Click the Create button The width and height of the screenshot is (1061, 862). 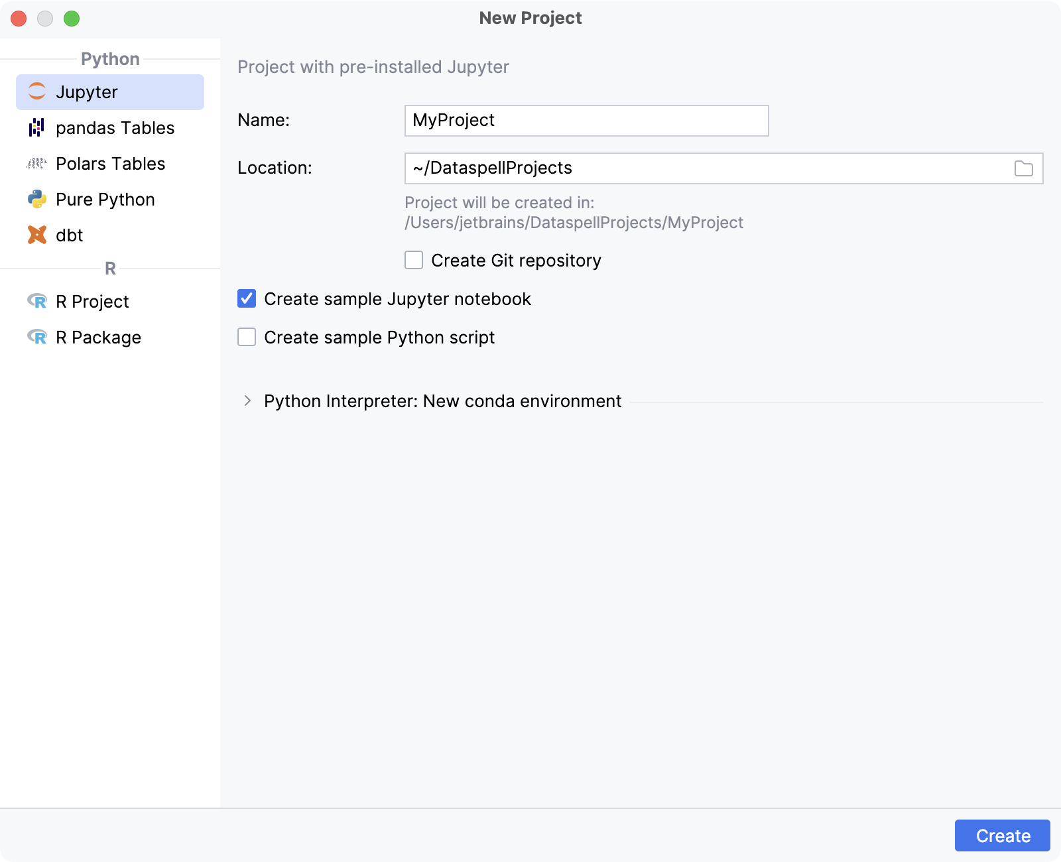point(1001,835)
